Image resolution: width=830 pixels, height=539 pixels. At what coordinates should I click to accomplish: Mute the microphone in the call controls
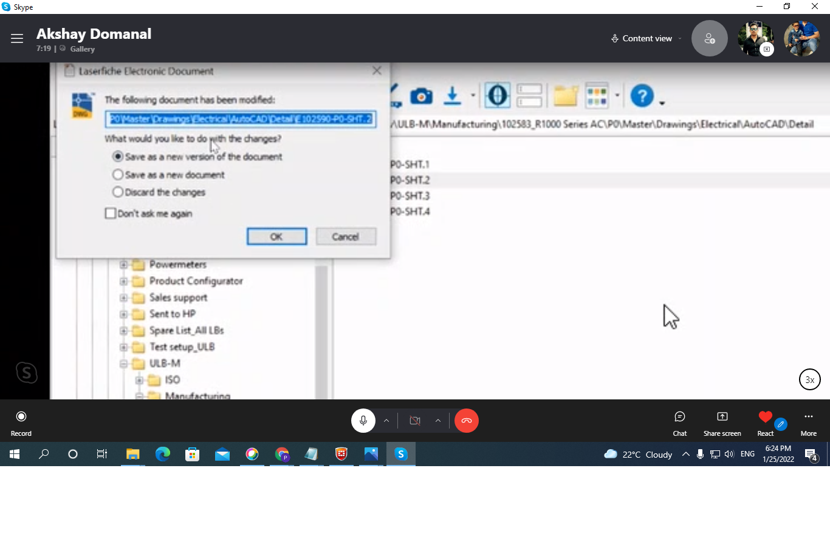click(x=363, y=421)
